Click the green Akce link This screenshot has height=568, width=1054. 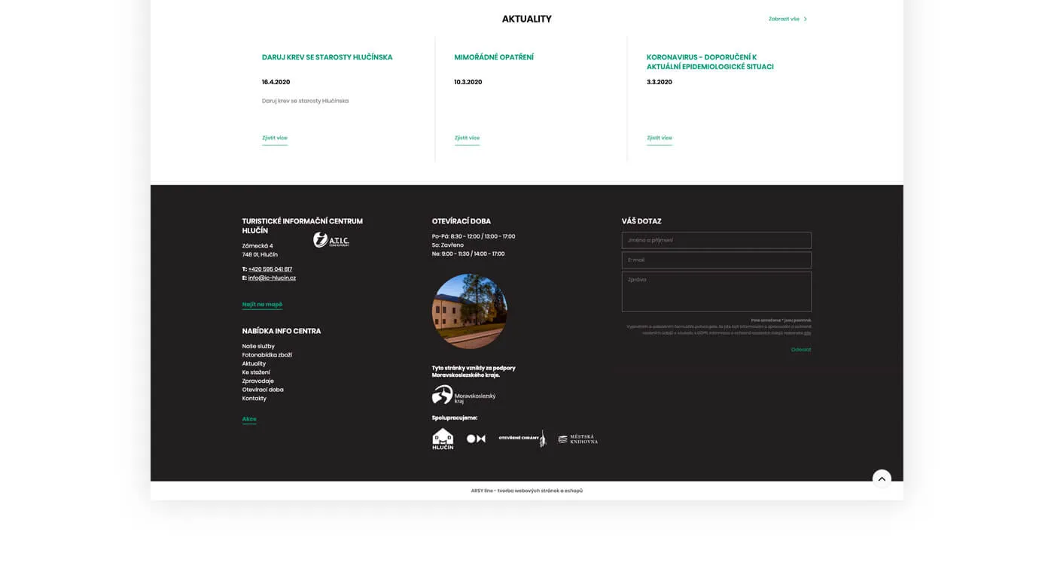[249, 419]
